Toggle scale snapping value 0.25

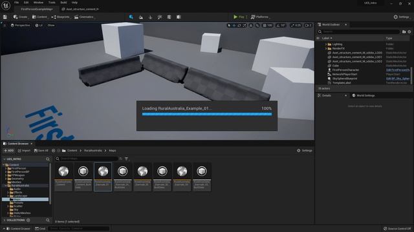point(296,26)
